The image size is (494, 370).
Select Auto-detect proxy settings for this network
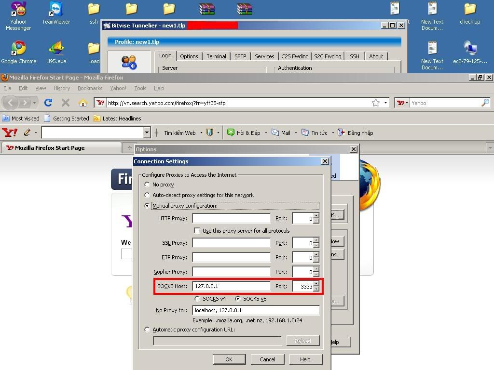pos(147,195)
